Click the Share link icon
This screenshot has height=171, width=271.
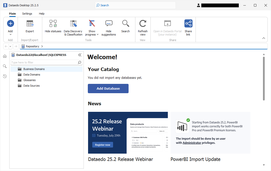coord(188,23)
